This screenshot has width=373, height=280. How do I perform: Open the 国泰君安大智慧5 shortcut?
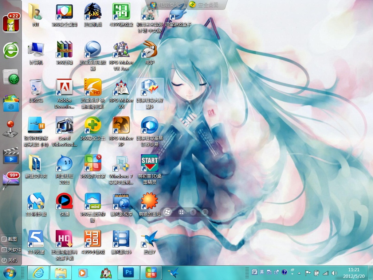coord(150,94)
